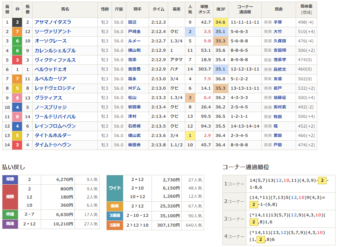Screen dimensions: 338x247
Task: Select the horse レッドヴェロシティ
Action: (55, 88)
